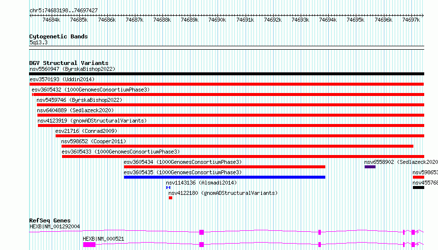Click the red bar under esv3605434 label
Screen dimensions: 438x250
point(224,167)
